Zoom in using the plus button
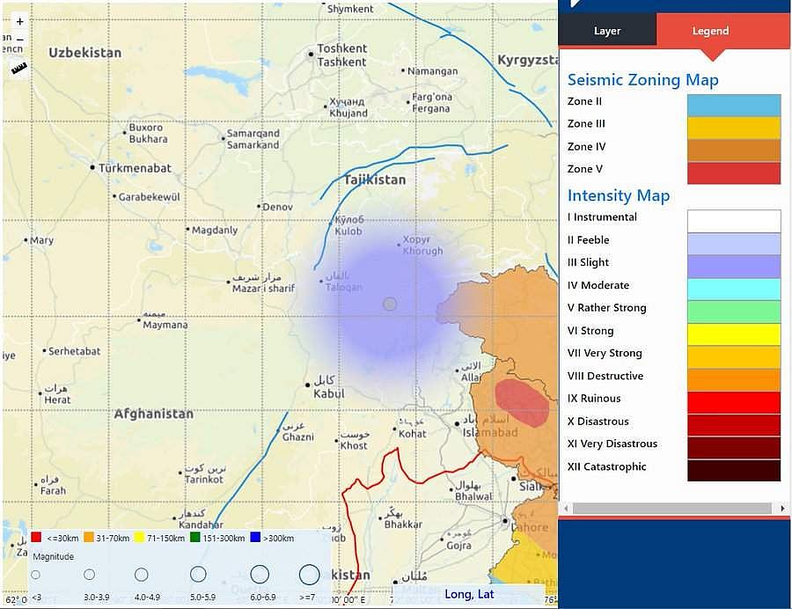This screenshot has width=792, height=609. 20,21
